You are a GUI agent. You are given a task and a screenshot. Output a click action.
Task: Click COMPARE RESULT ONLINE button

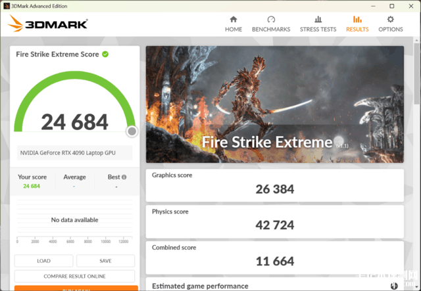[x=74, y=277]
